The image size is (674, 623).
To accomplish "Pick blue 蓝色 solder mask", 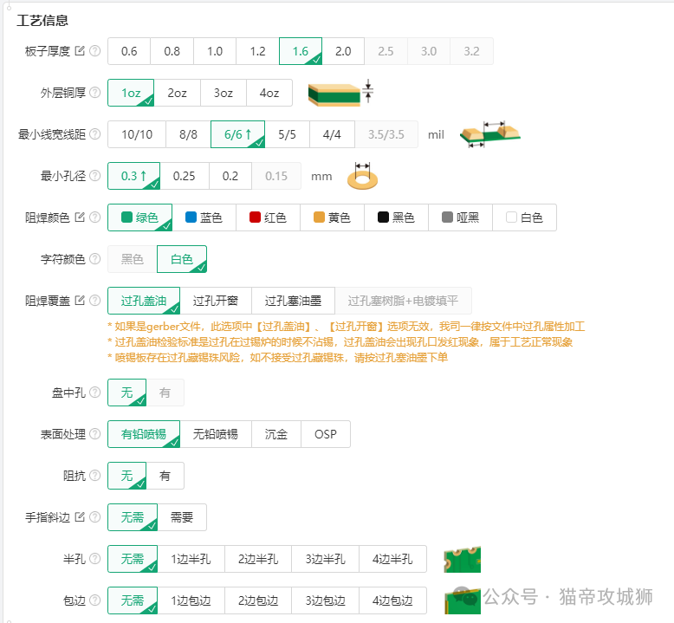I will click(x=204, y=217).
